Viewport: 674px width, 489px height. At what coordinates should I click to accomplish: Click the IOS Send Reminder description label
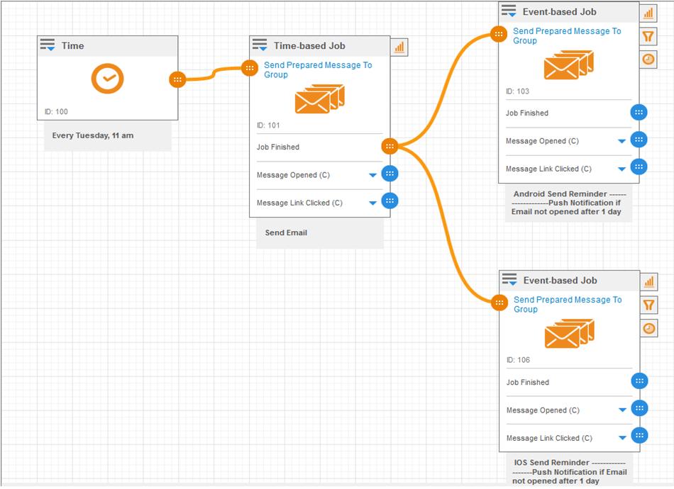(x=570, y=471)
